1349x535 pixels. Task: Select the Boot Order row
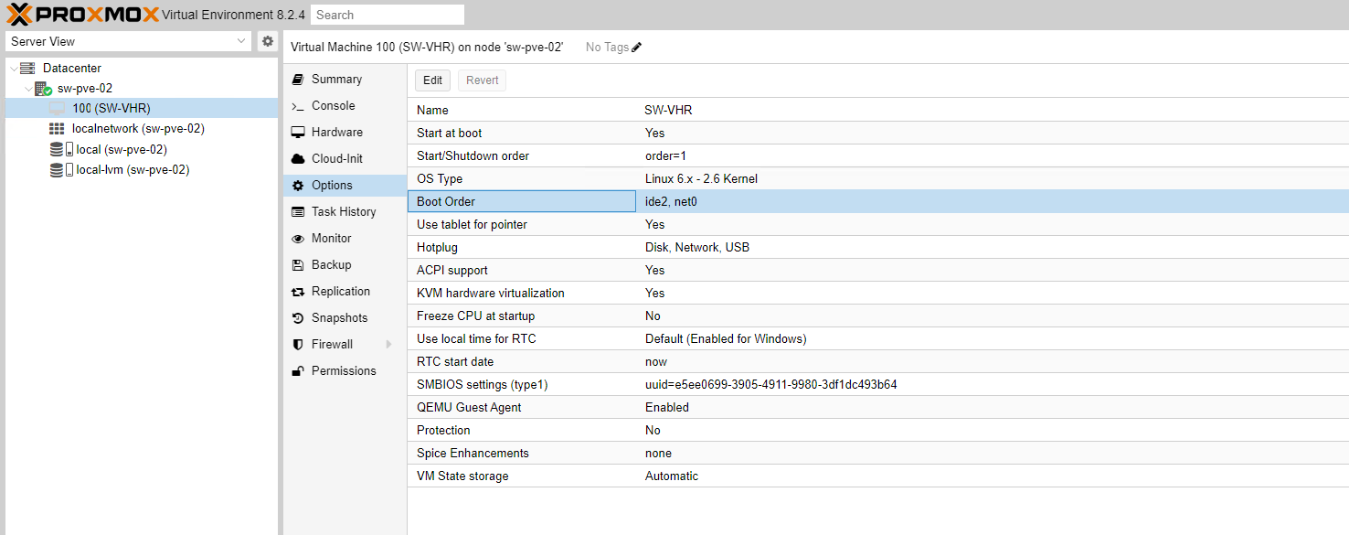pos(877,201)
